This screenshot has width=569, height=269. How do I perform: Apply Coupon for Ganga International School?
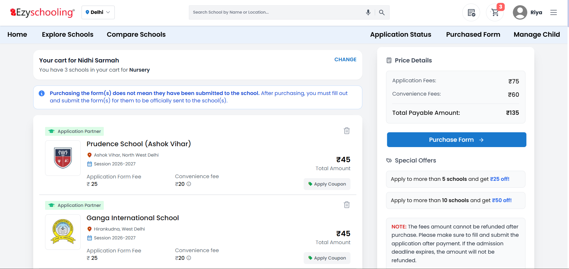click(327, 258)
